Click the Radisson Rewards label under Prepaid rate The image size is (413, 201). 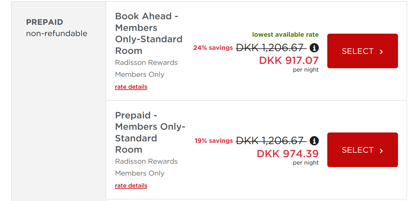(146, 161)
